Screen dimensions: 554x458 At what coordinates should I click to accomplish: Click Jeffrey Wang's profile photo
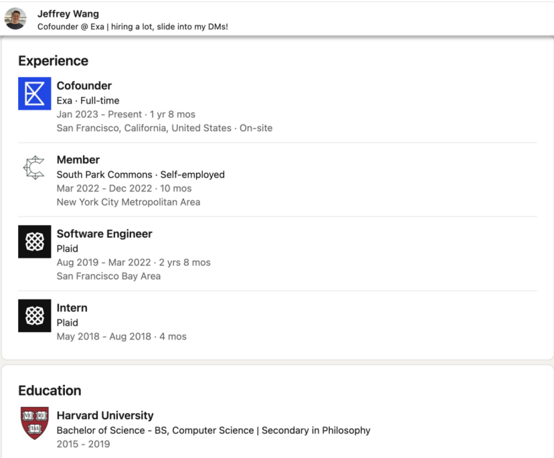pyautogui.click(x=15, y=18)
